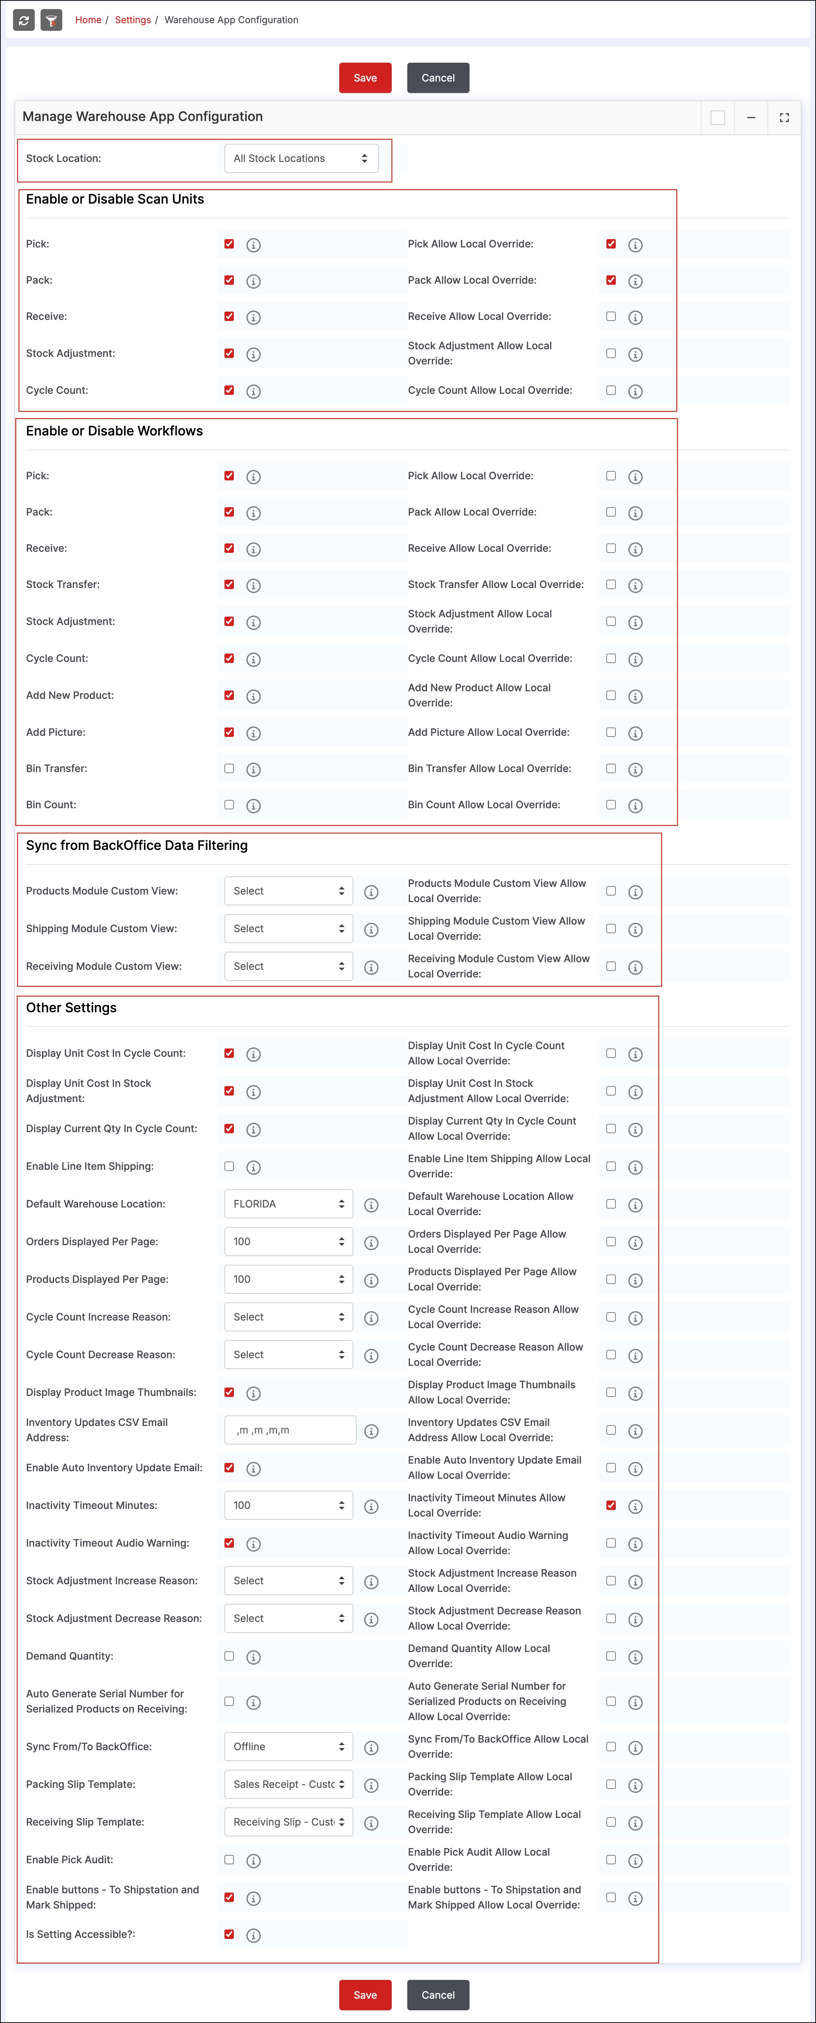Click the Inventory Updates CSV Email Address field
Viewport: 816px width, 2023px height.
[290, 1430]
